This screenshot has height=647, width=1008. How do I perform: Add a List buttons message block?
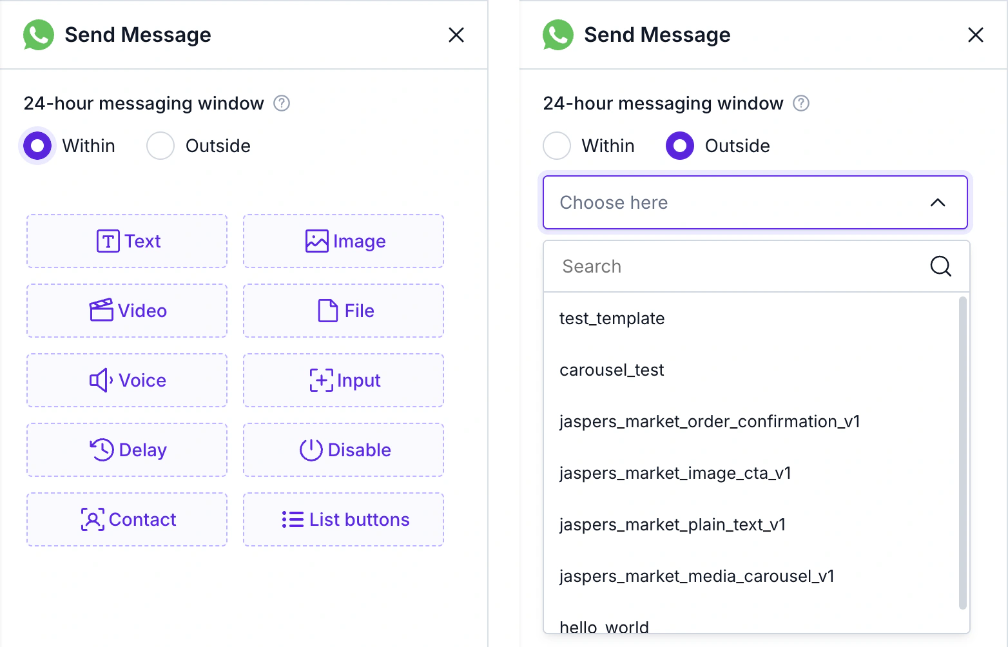[344, 519]
